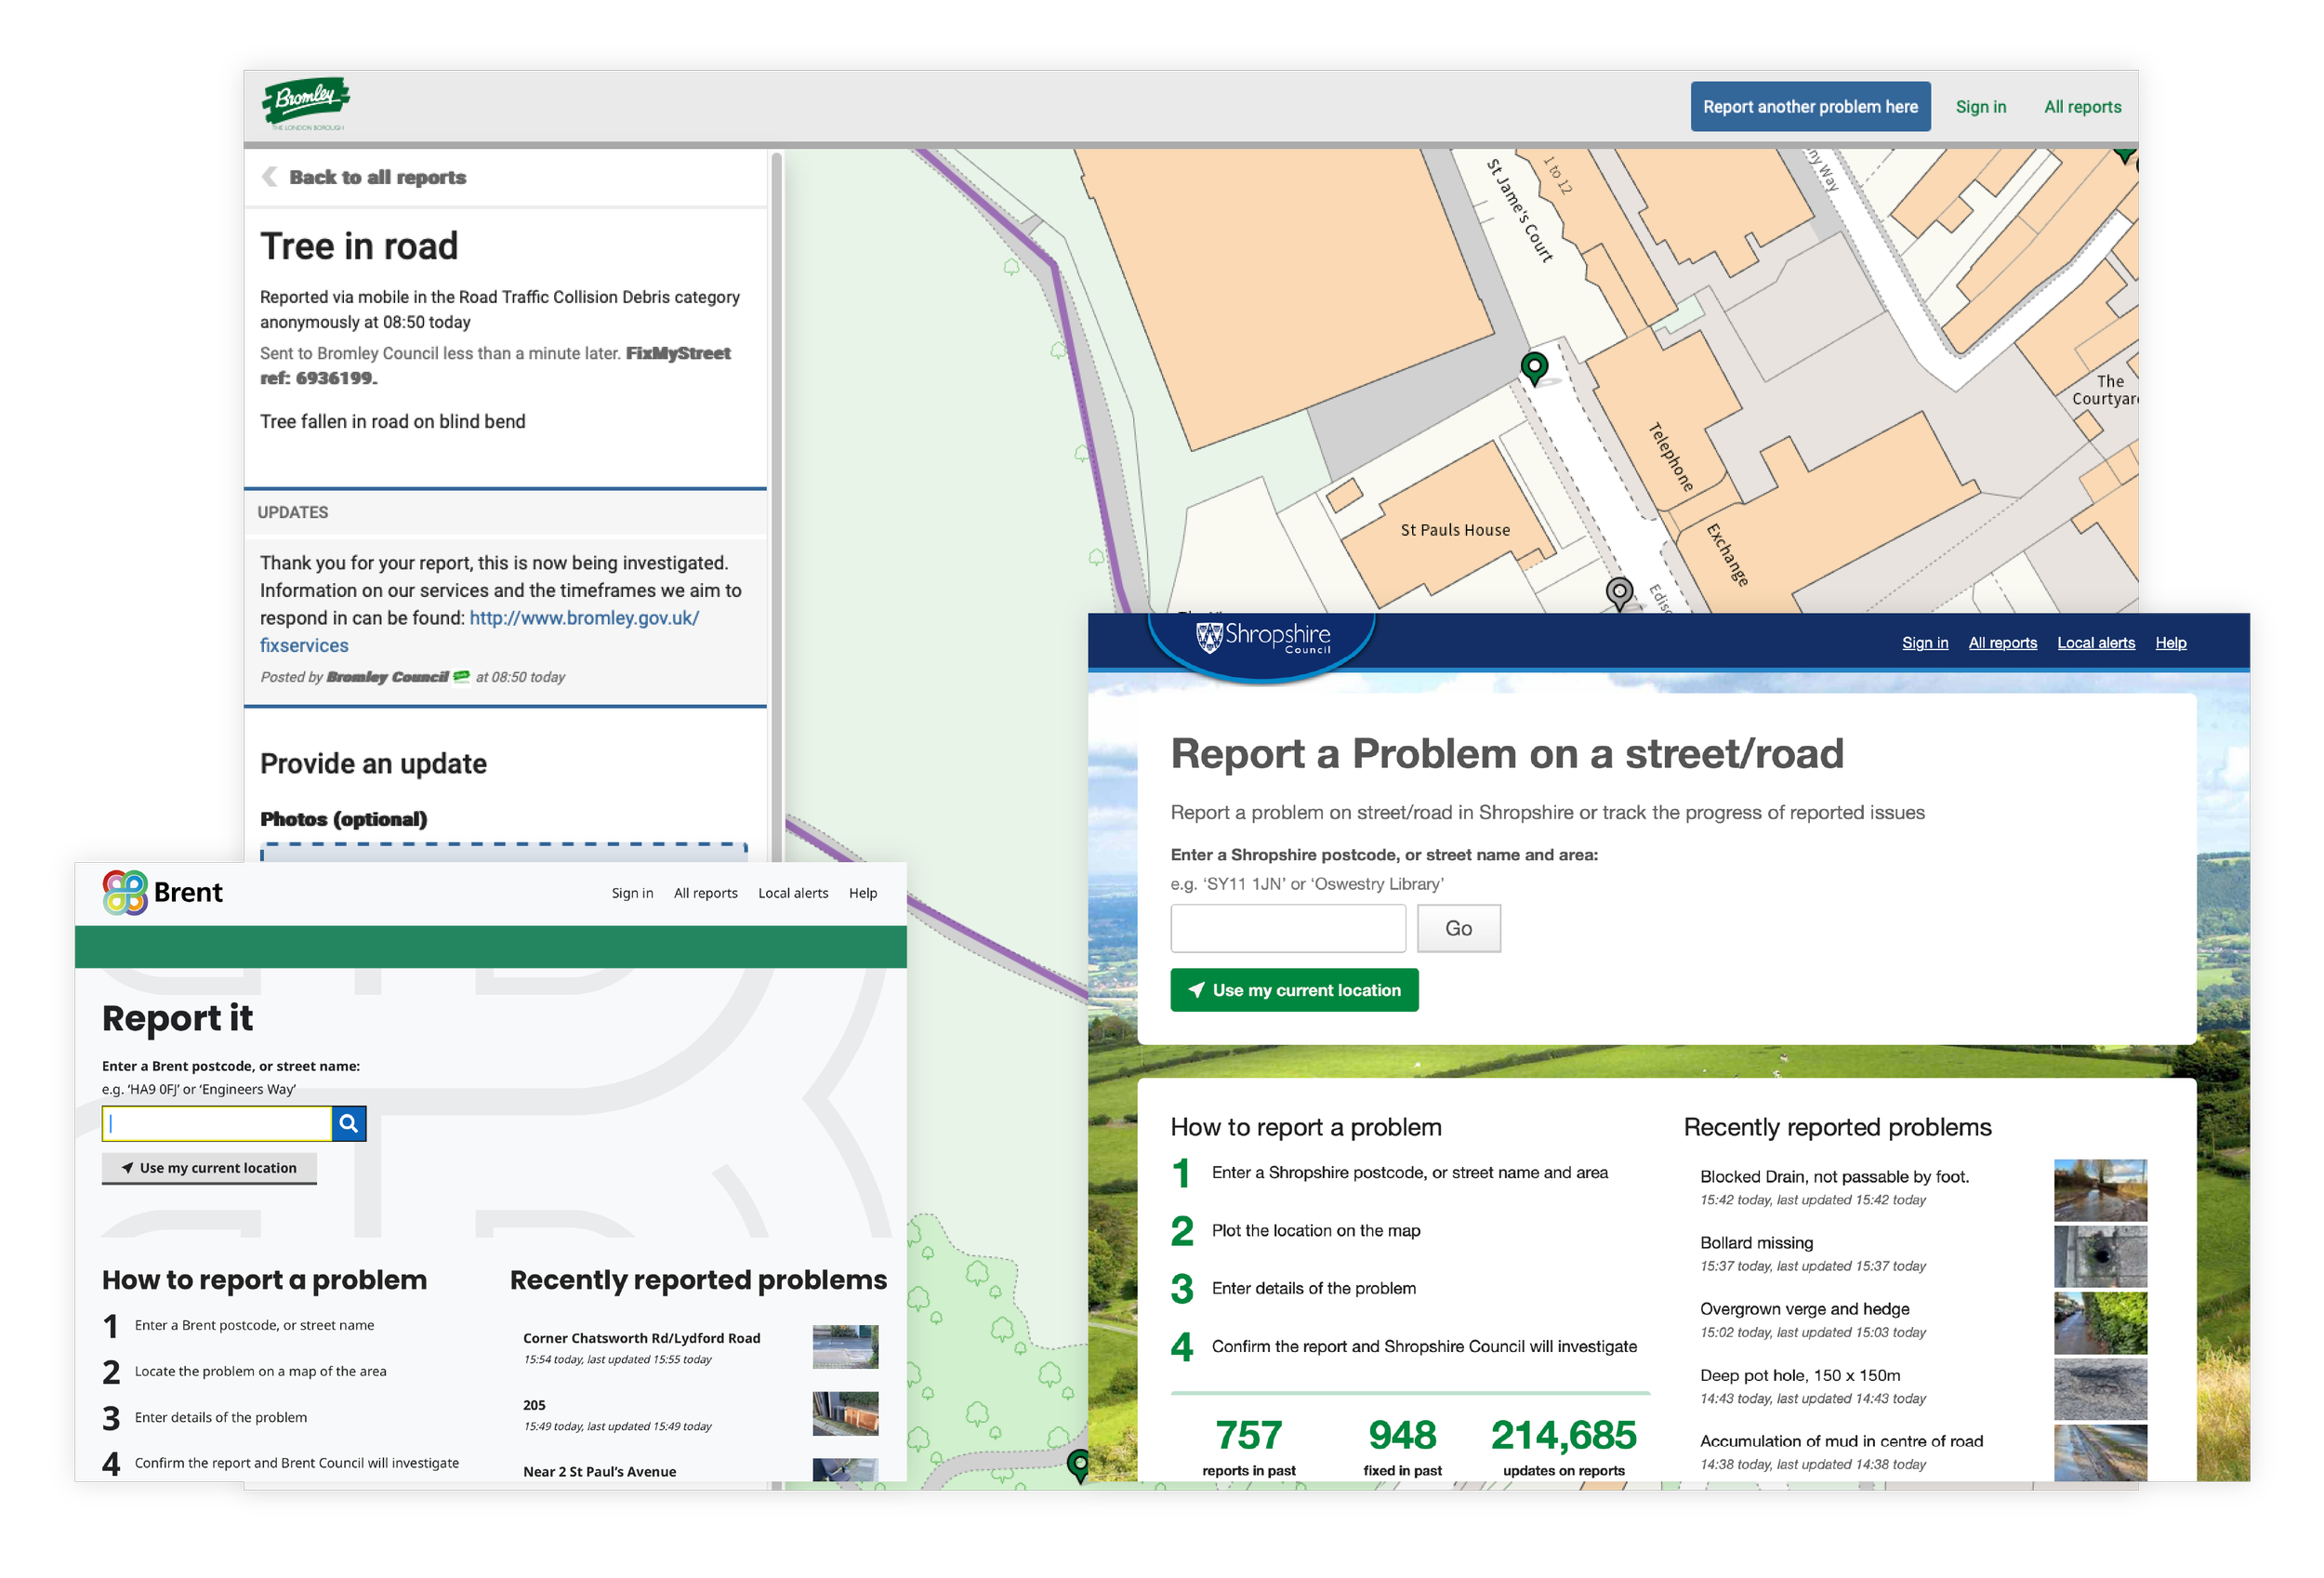This screenshot has height=1578, width=2324.
Task: Click the Blocked Drain report thumbnail
Action: point(2099,1189)
